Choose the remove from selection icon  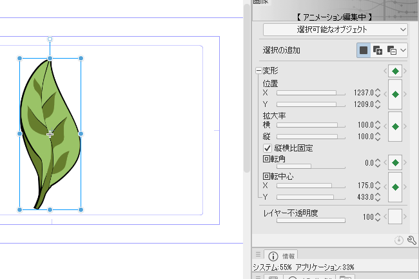pos(391,50)
